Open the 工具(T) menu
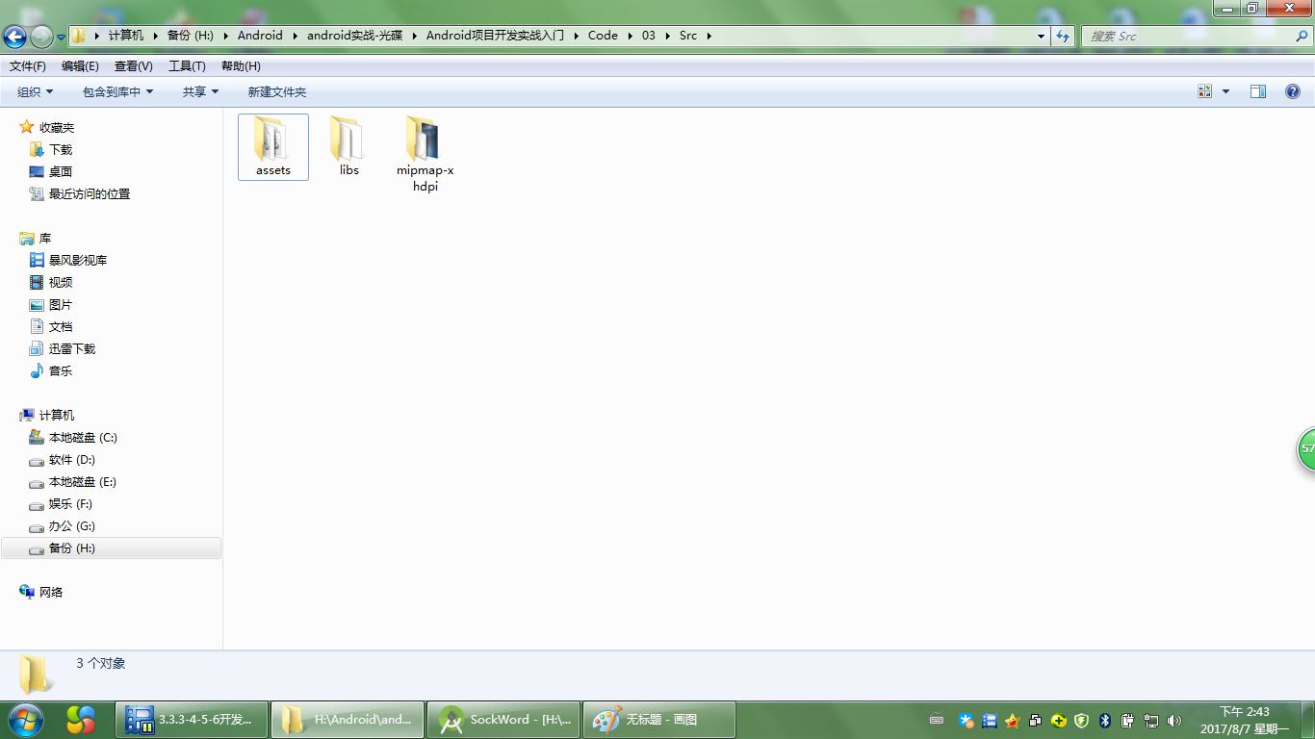Screen dimensions: 1315x739 click(187, 66)
